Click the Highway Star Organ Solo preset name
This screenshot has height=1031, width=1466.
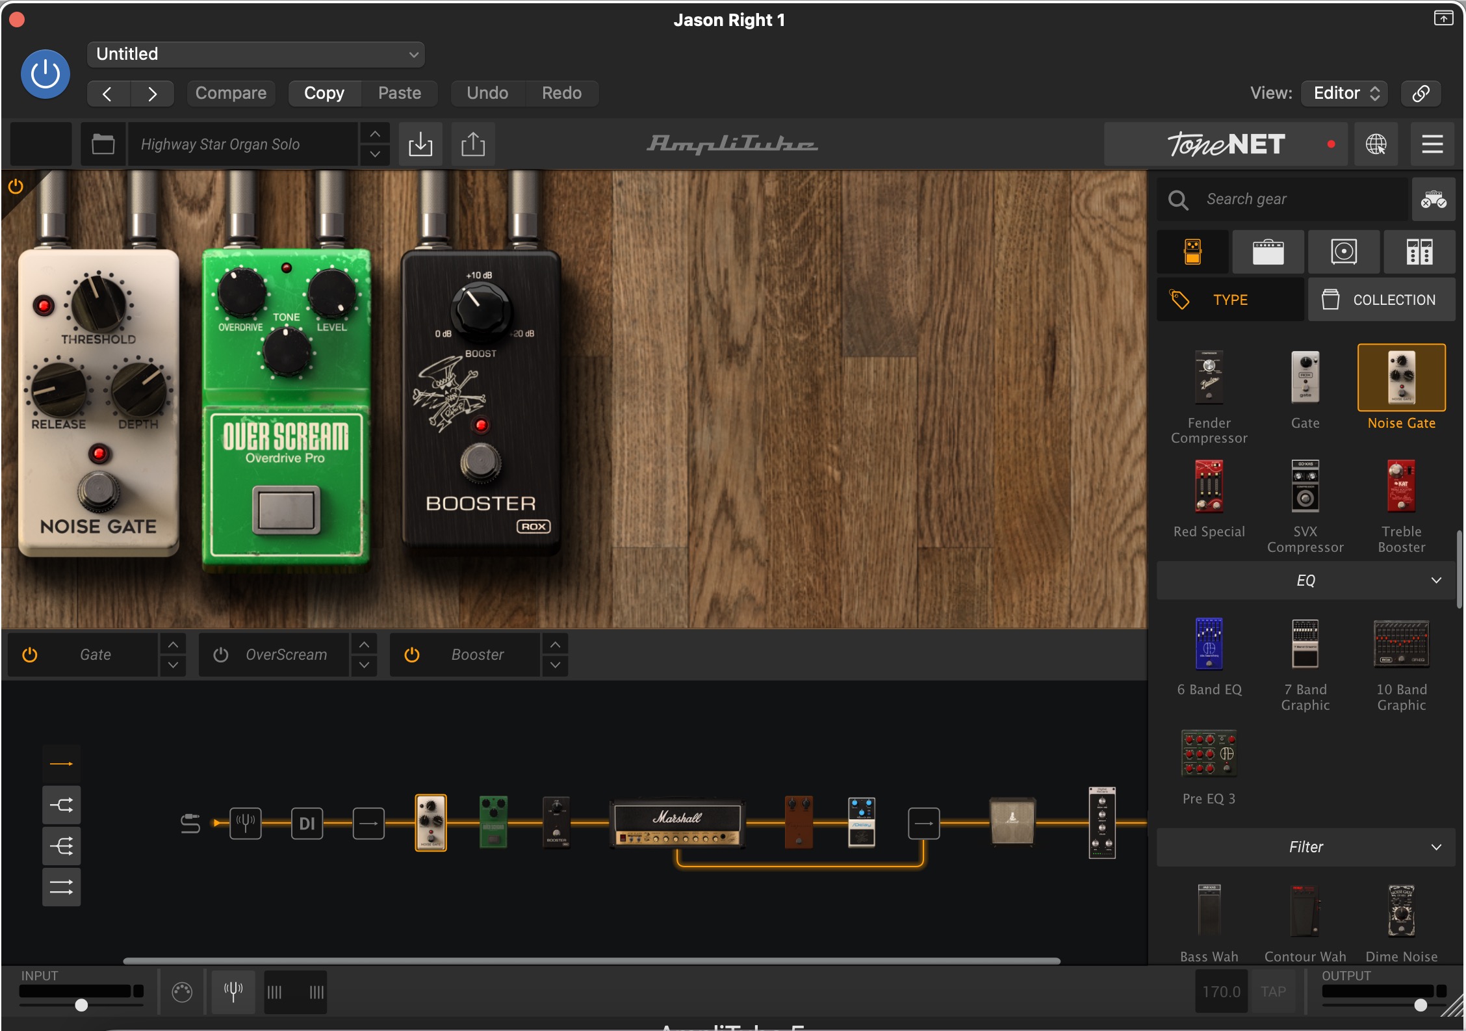[x=242, y=144]
